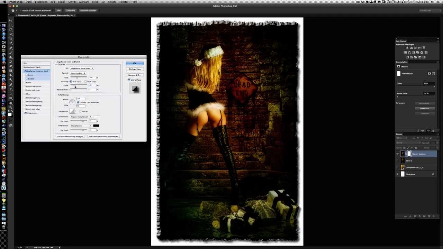The image size is (443, 249).
Task: Select the Rectangular Marquee tool
Action: pyautogui.click(x=11, y=25)
